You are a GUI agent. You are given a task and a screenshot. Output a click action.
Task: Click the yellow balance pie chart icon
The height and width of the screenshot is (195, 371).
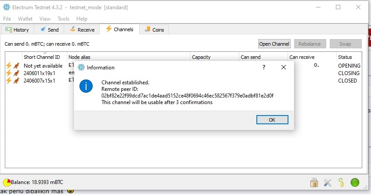7,182
